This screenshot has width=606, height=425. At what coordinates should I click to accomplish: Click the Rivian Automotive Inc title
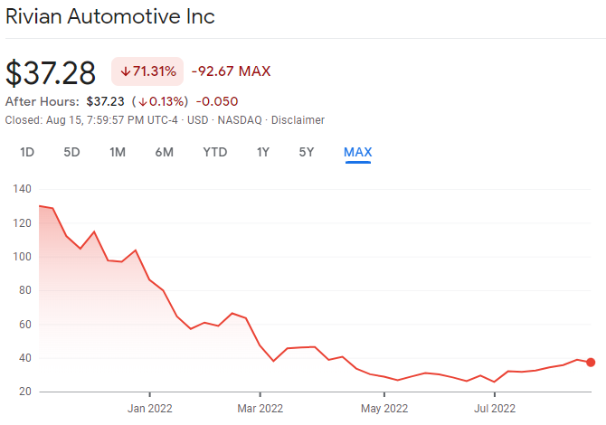[x=110, y=16]
